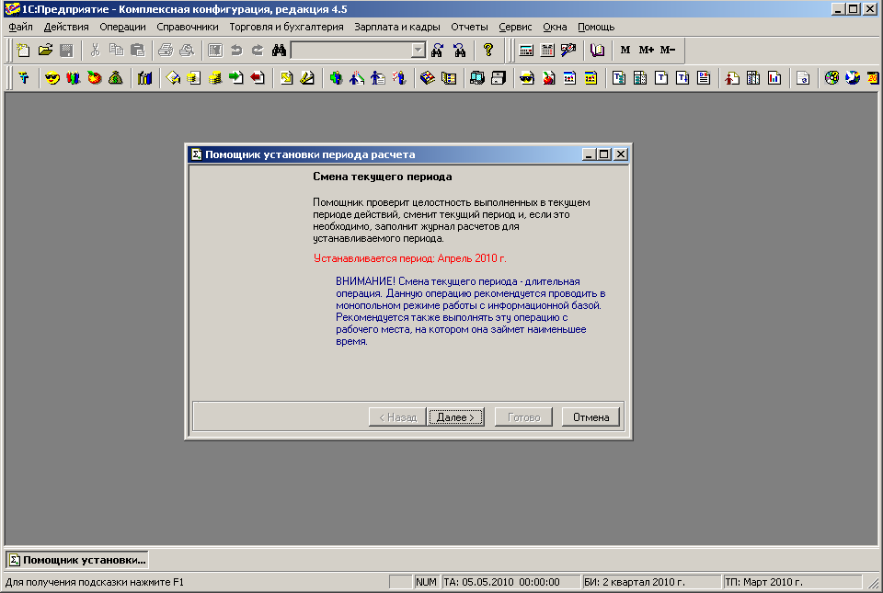The width and height of the screenshot is (883, 593).
Task: Expand the toolbar search box dropdown arrow
Action: (x=418, y=50)
